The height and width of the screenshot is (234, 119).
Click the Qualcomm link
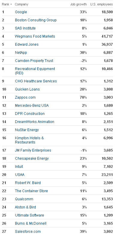24,199
